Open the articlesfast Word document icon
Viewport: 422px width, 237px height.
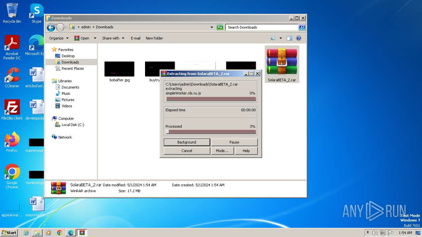35,78
